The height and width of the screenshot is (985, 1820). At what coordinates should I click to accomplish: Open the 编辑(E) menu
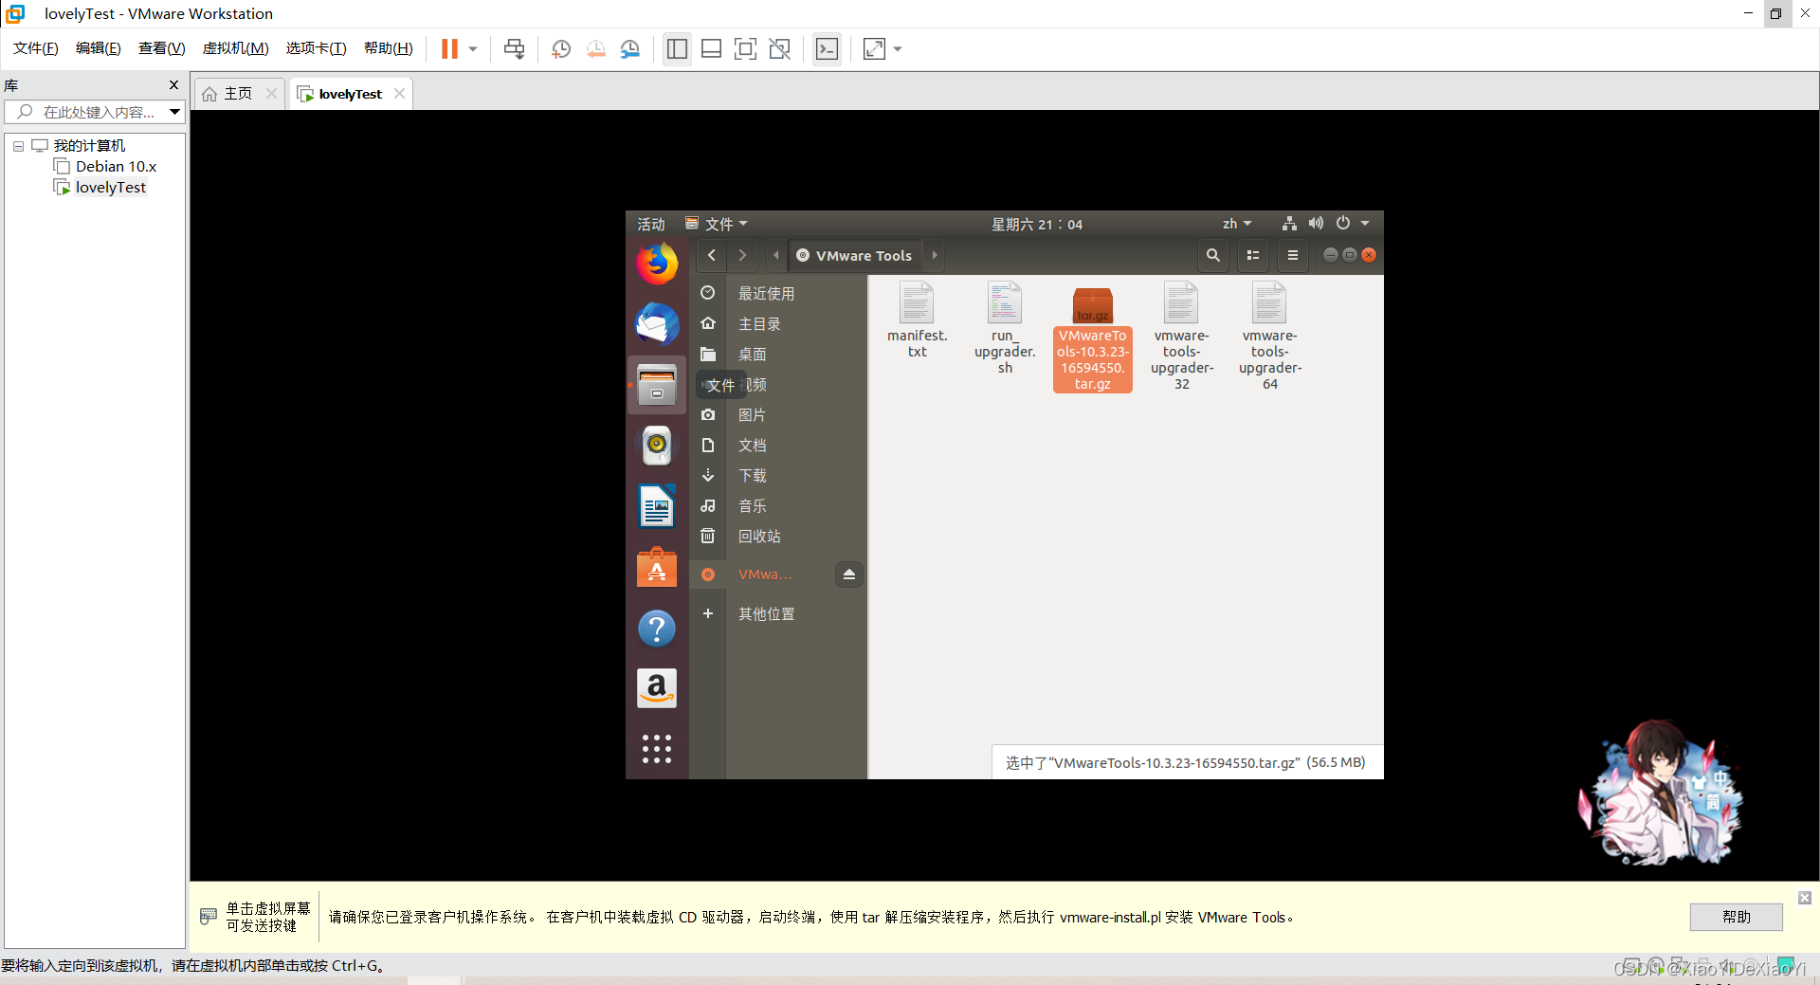point(99,48)
